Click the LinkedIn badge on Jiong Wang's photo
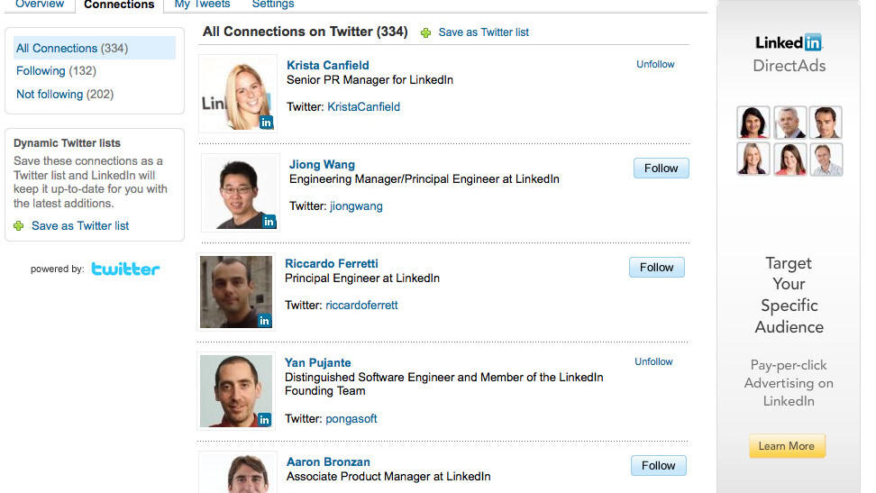 269,221
